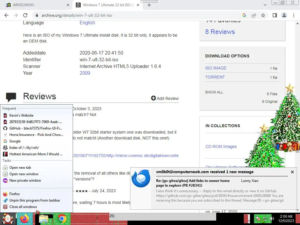Choose Open new tab task
Image resolution: width=300 pixels, height=225 pixels.
[x=36, y=168]
